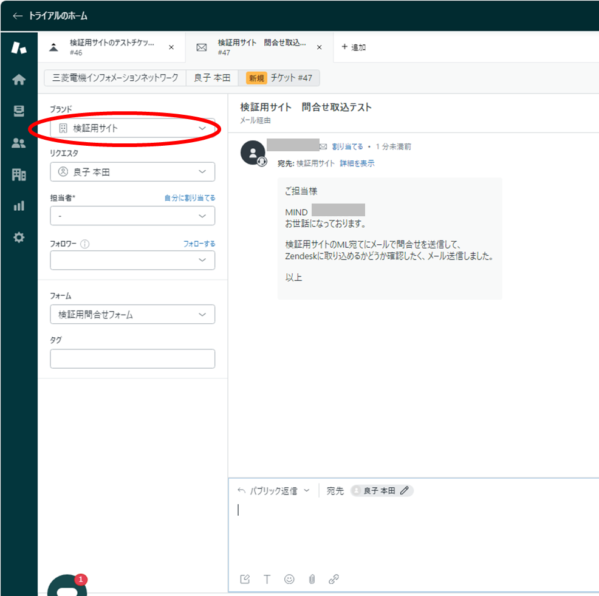The image size is (599, 596).
Task: Open the Views icon in sidebar
Action: click(19, 111)
